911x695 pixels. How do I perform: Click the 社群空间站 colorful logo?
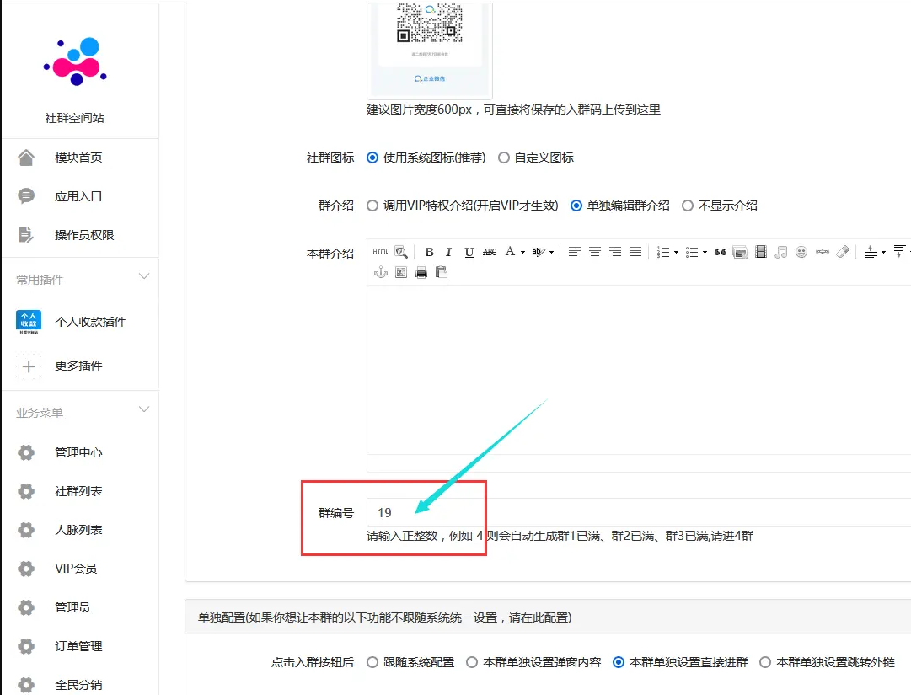pos(75,62)
